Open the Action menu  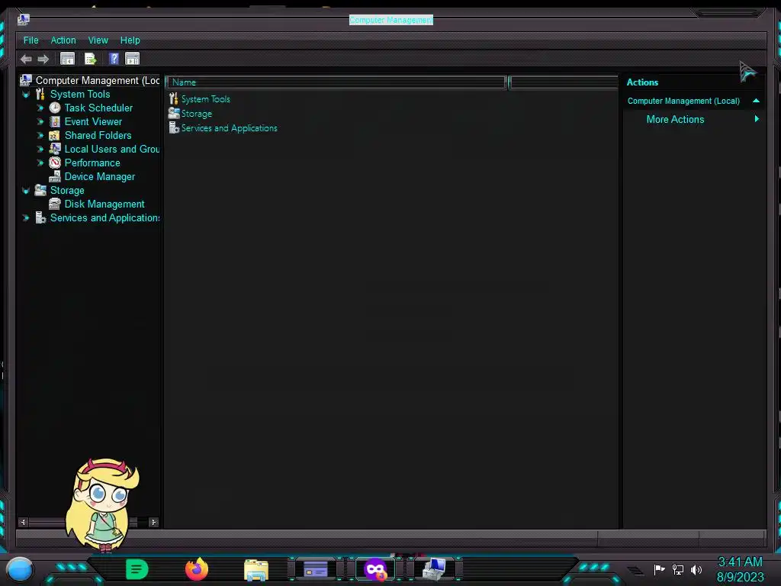(x=63, y=40)
